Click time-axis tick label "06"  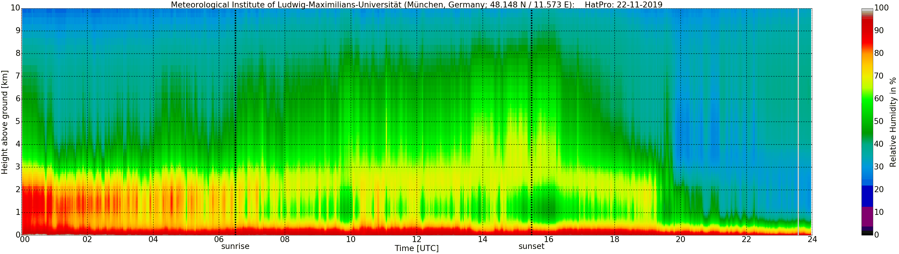[x=219, y=239]
